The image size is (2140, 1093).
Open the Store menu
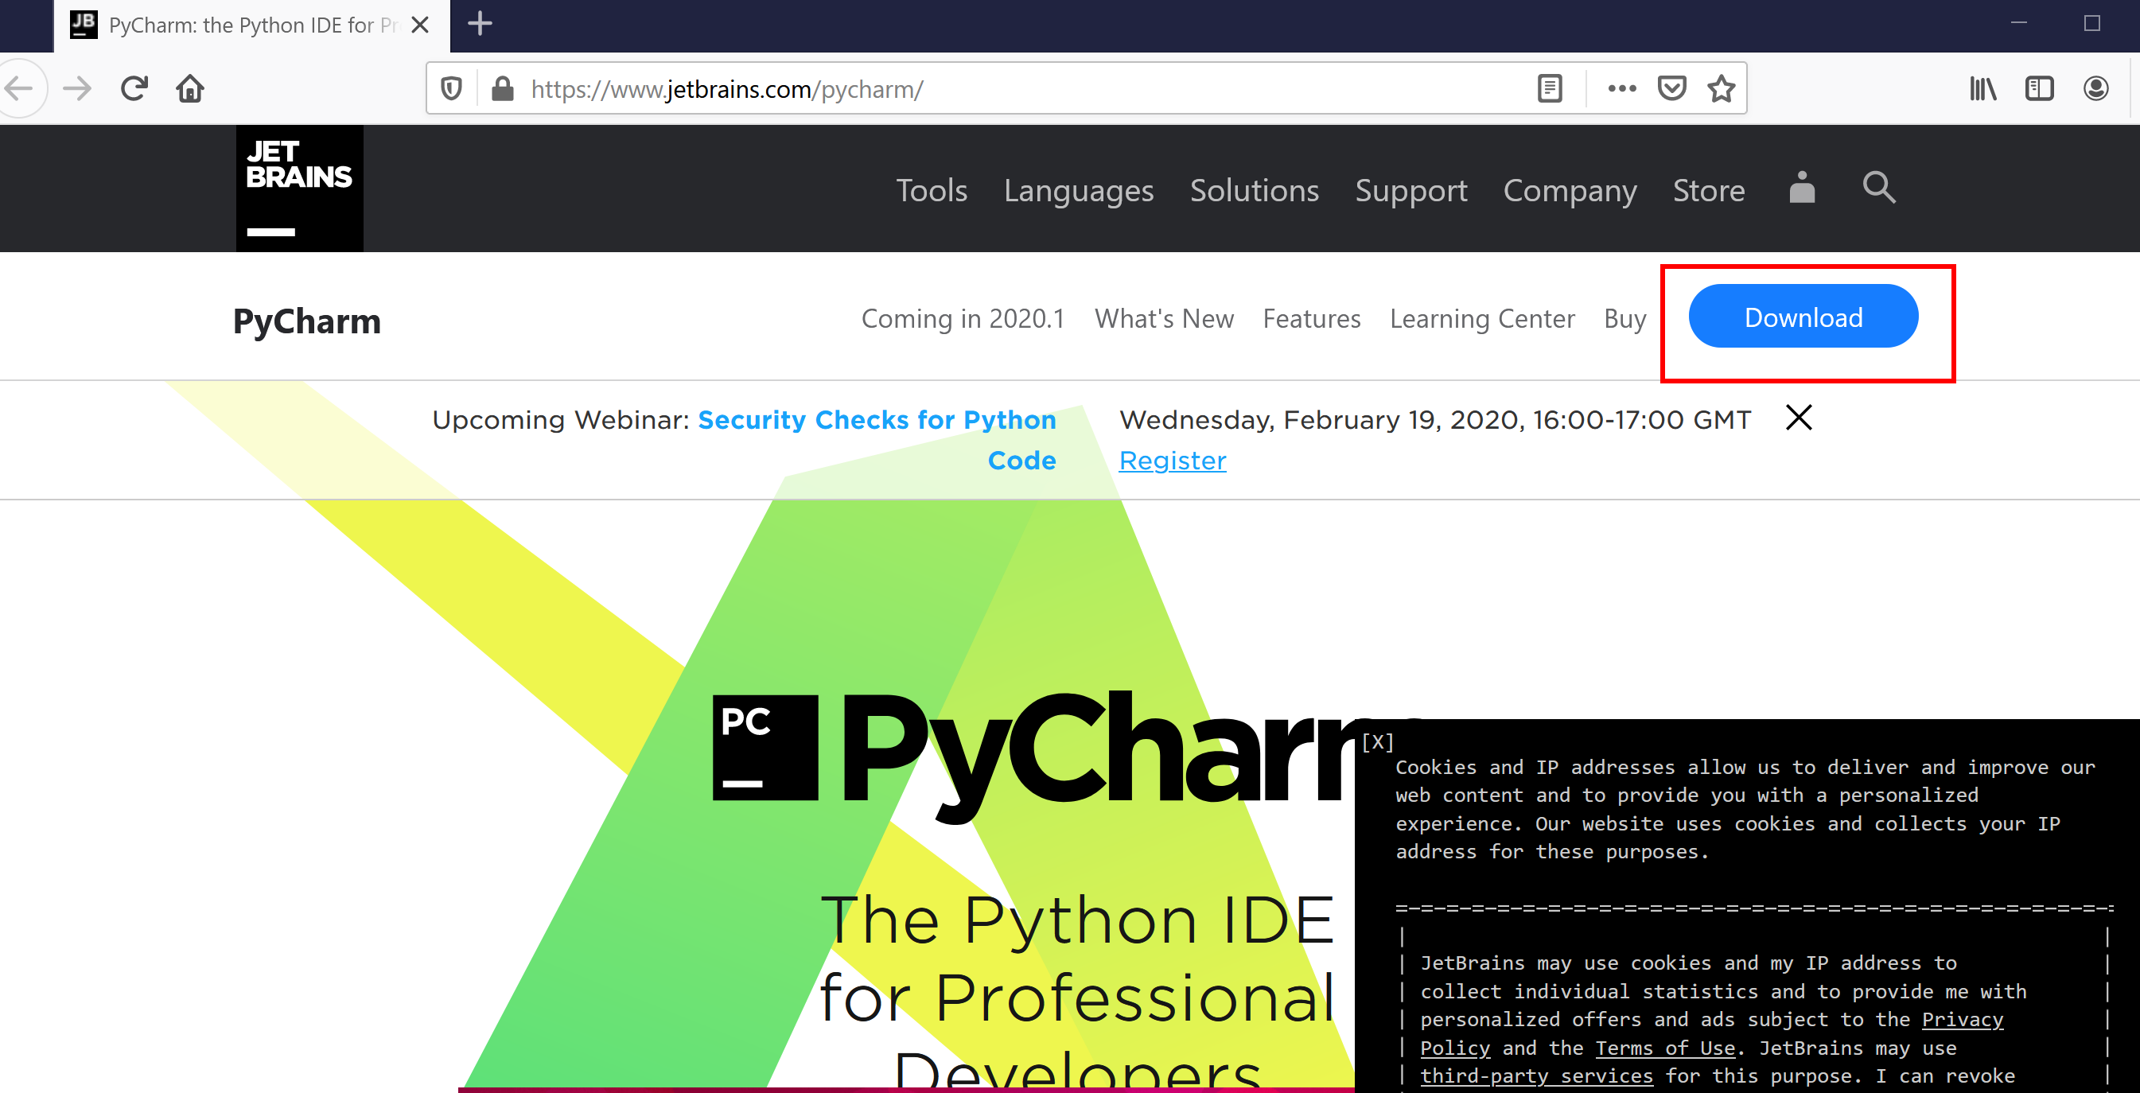pyautogui.click(x=1709, y=190)
